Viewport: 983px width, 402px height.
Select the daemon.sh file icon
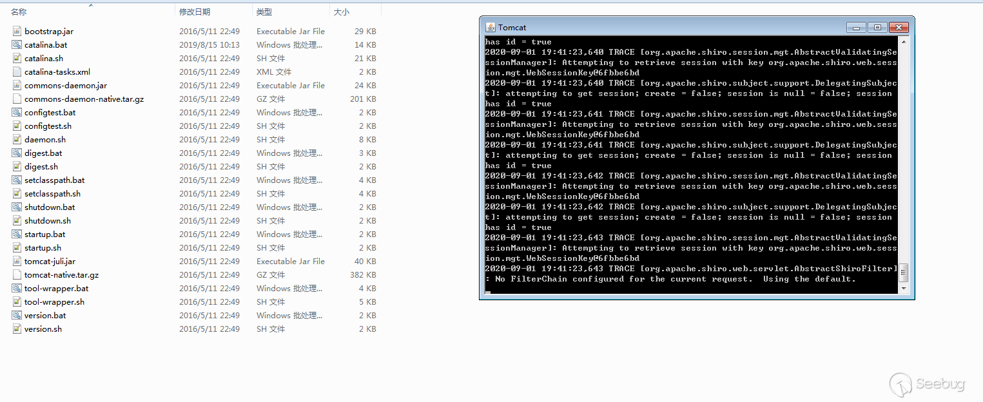point(17,139)
